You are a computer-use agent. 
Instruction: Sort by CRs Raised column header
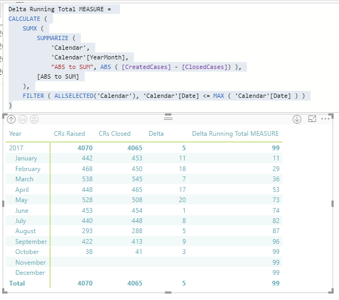point(69,134)
